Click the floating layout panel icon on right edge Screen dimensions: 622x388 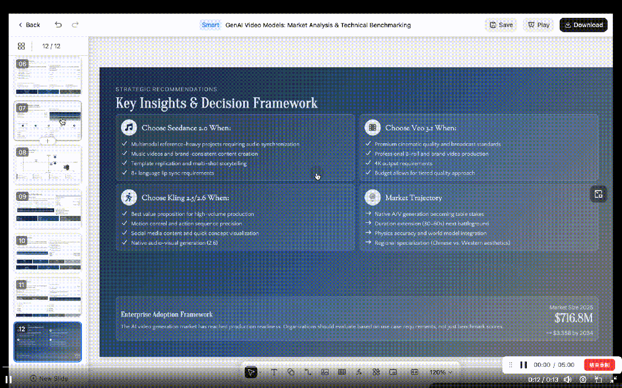coord(598,194)
